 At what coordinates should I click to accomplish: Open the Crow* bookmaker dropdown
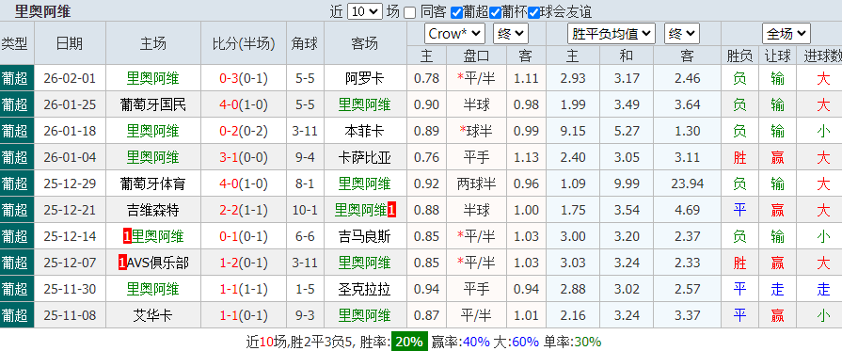pos(454,34)
